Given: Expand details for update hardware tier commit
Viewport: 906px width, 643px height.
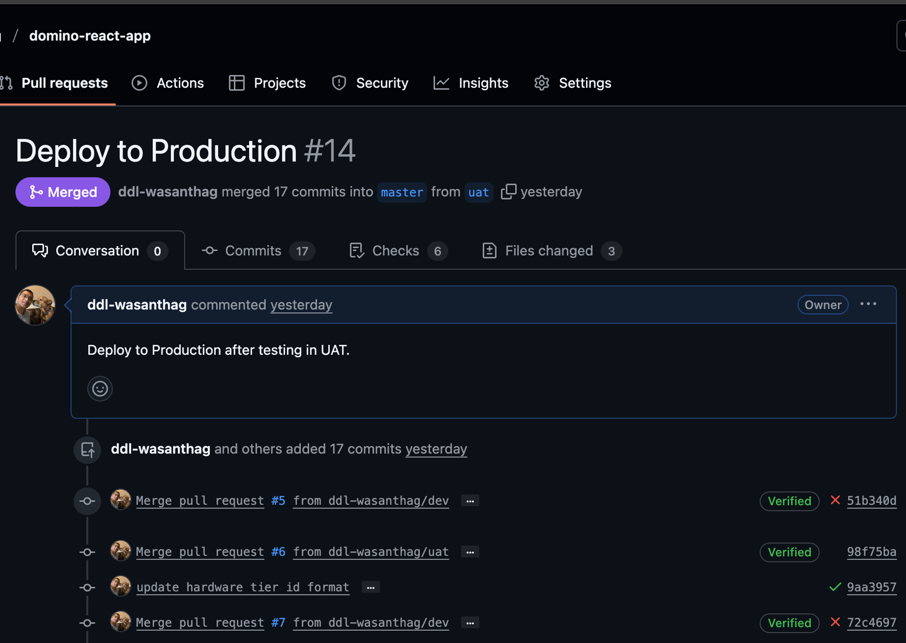Looking at the screenshot, I should pos(370,587).
